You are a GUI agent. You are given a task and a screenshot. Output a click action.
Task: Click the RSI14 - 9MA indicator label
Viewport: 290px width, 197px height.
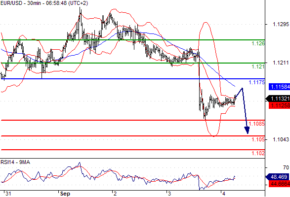(x=15, y=163)
